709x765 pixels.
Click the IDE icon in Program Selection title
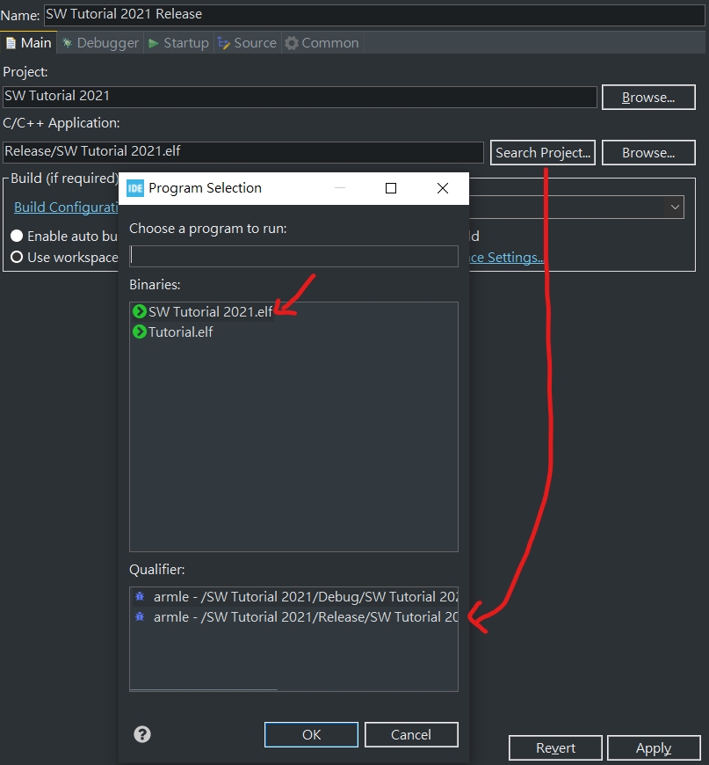click(135, 188)
